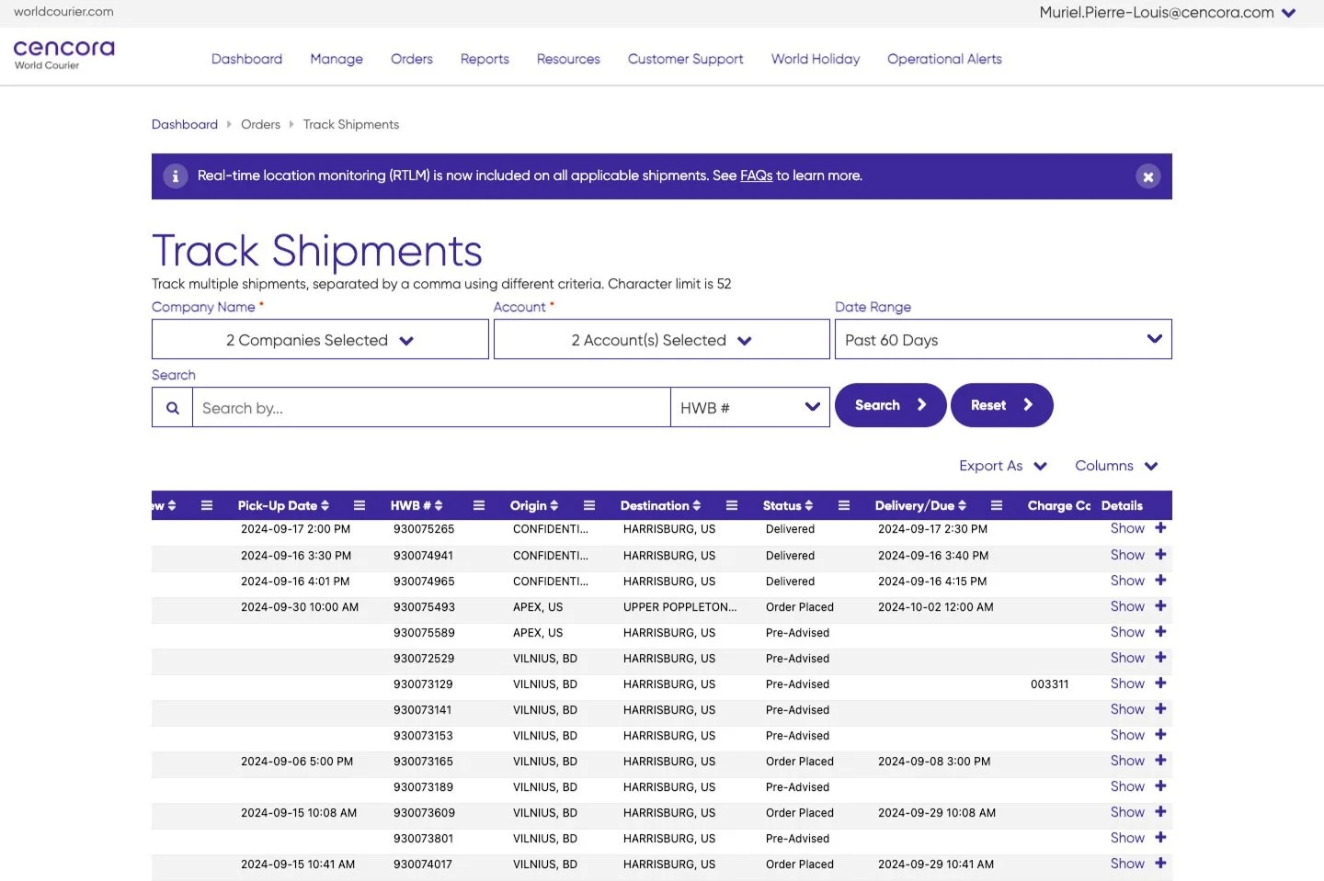The width and height of the screenshot is (1324, 881).
Task: Show details for shipment 930073609
Action: pyautogui.click(x=1127, y=812)
